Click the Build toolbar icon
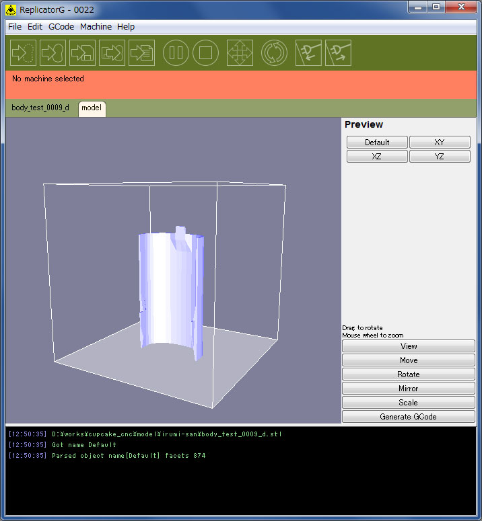Viewport: 482px width, 521px height. 53,53
